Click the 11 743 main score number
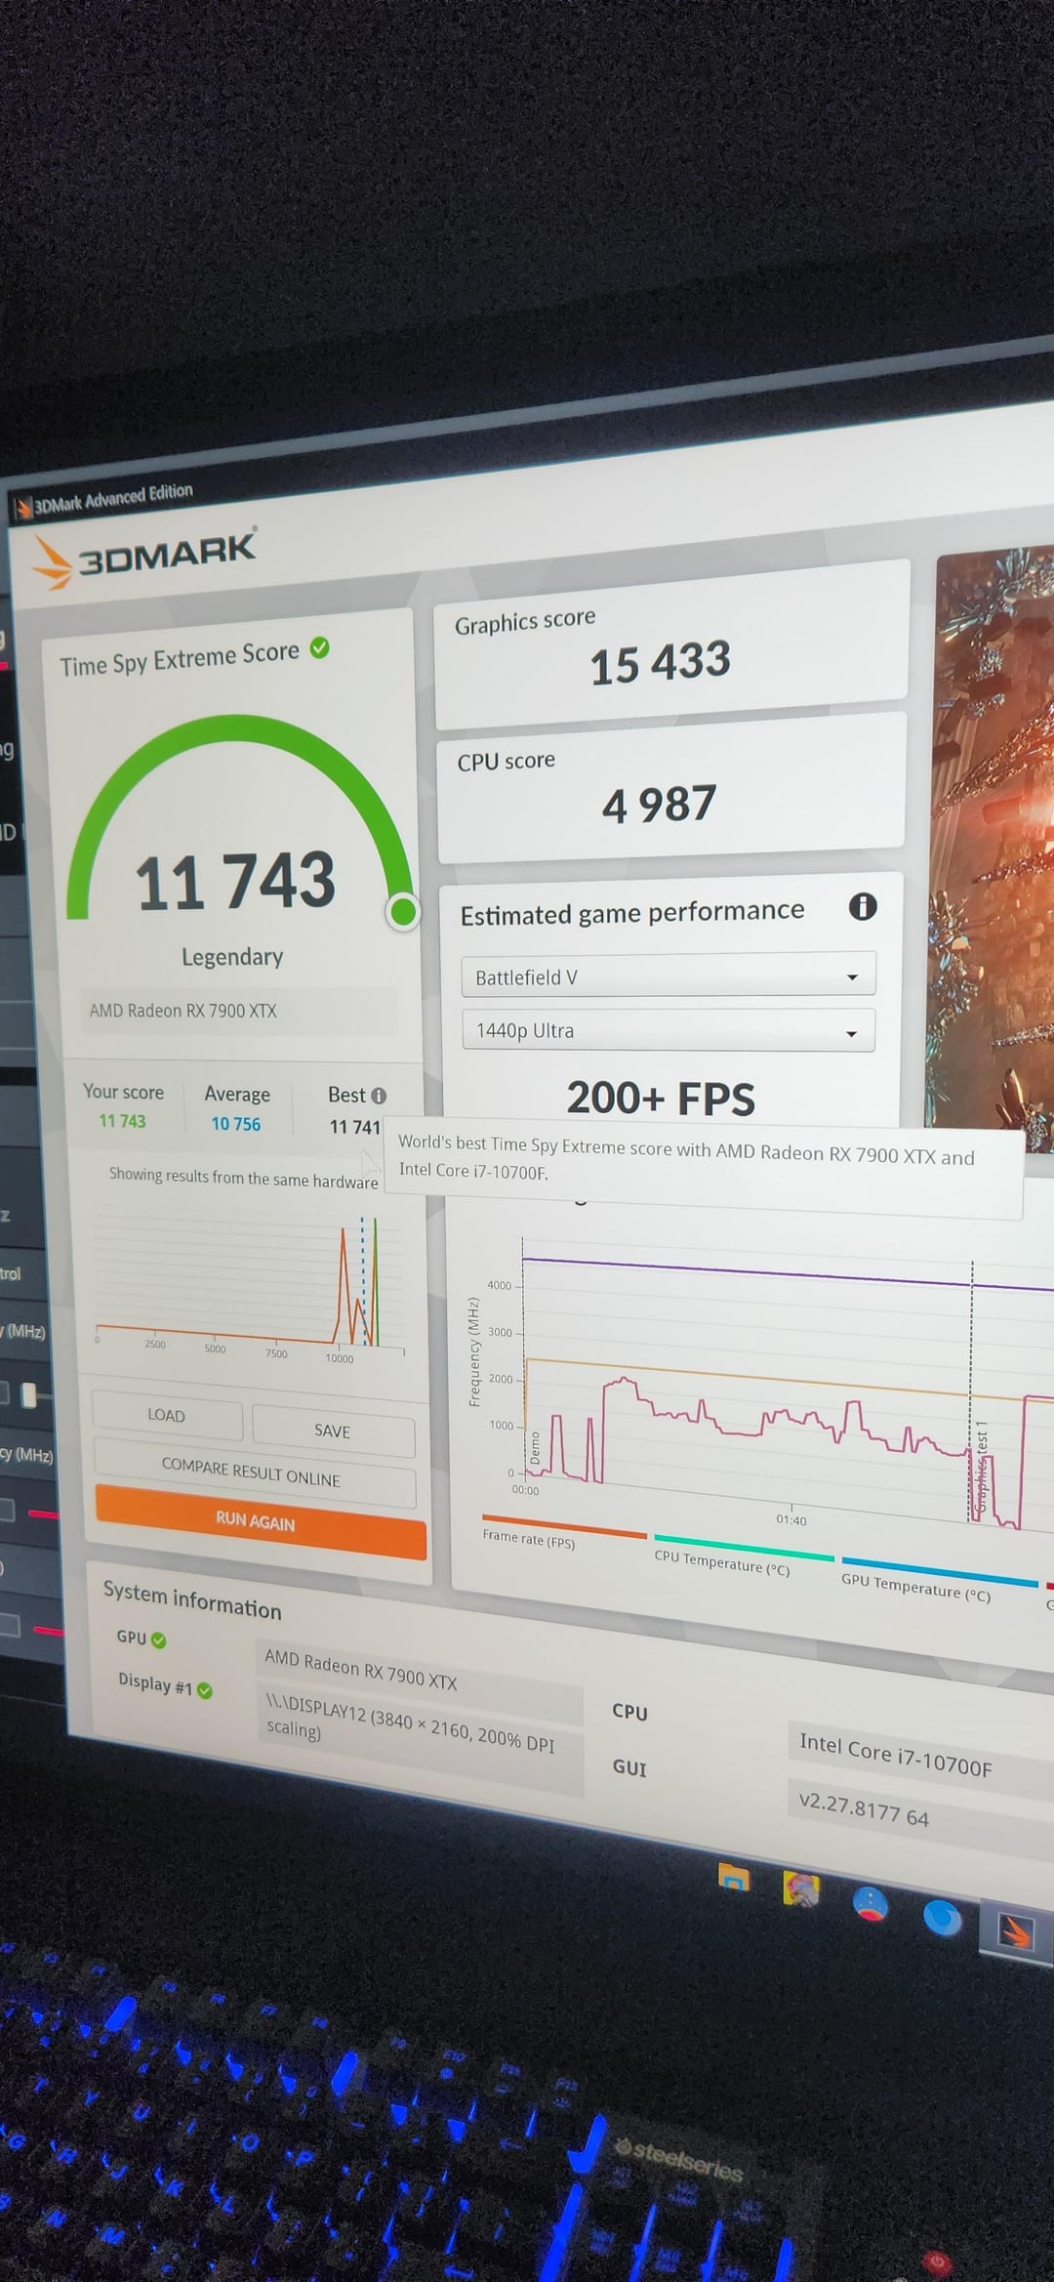Screen dimensions: 1054x2282 235,881
